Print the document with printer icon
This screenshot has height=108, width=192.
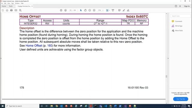click(x=11, y=10)
